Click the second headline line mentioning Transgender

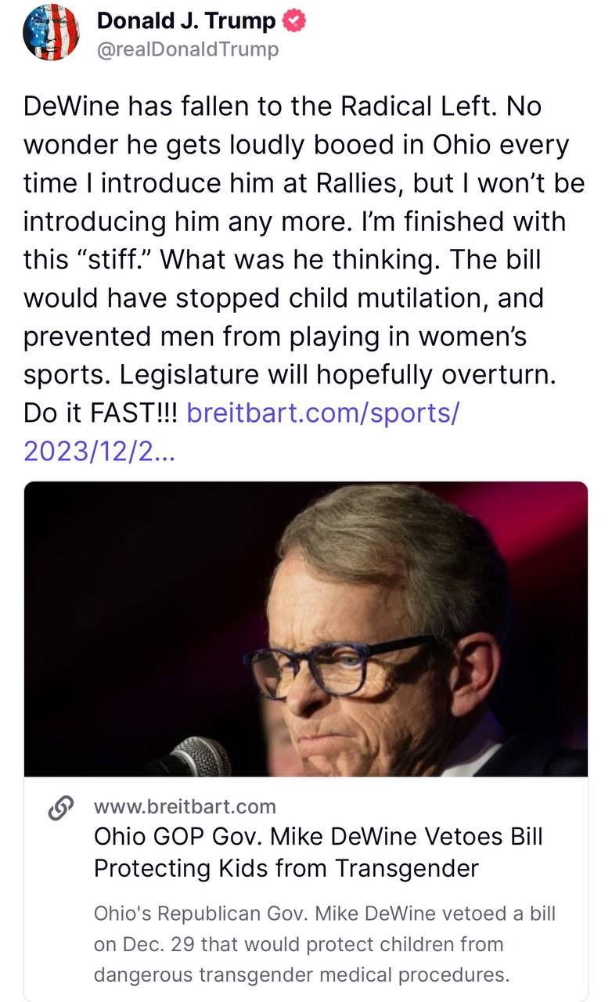(276, 869)
